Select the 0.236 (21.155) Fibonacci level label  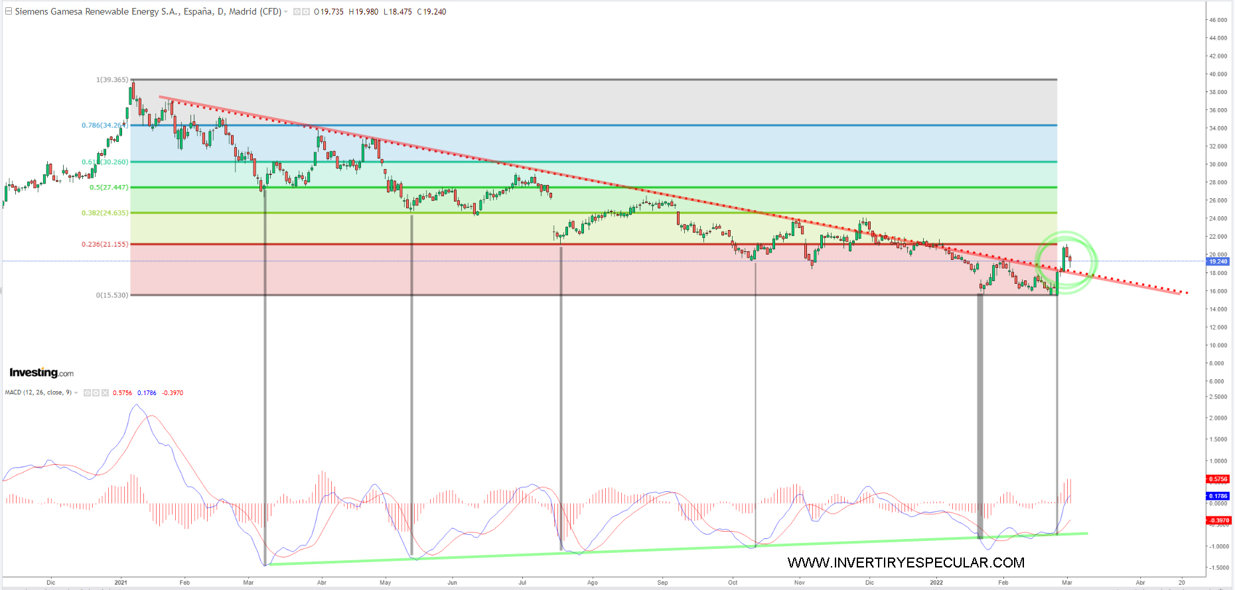point(105,245)
